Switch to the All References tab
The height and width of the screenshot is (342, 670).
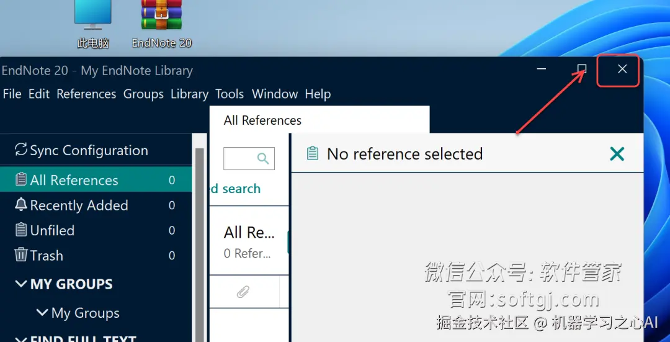(319, 120)
